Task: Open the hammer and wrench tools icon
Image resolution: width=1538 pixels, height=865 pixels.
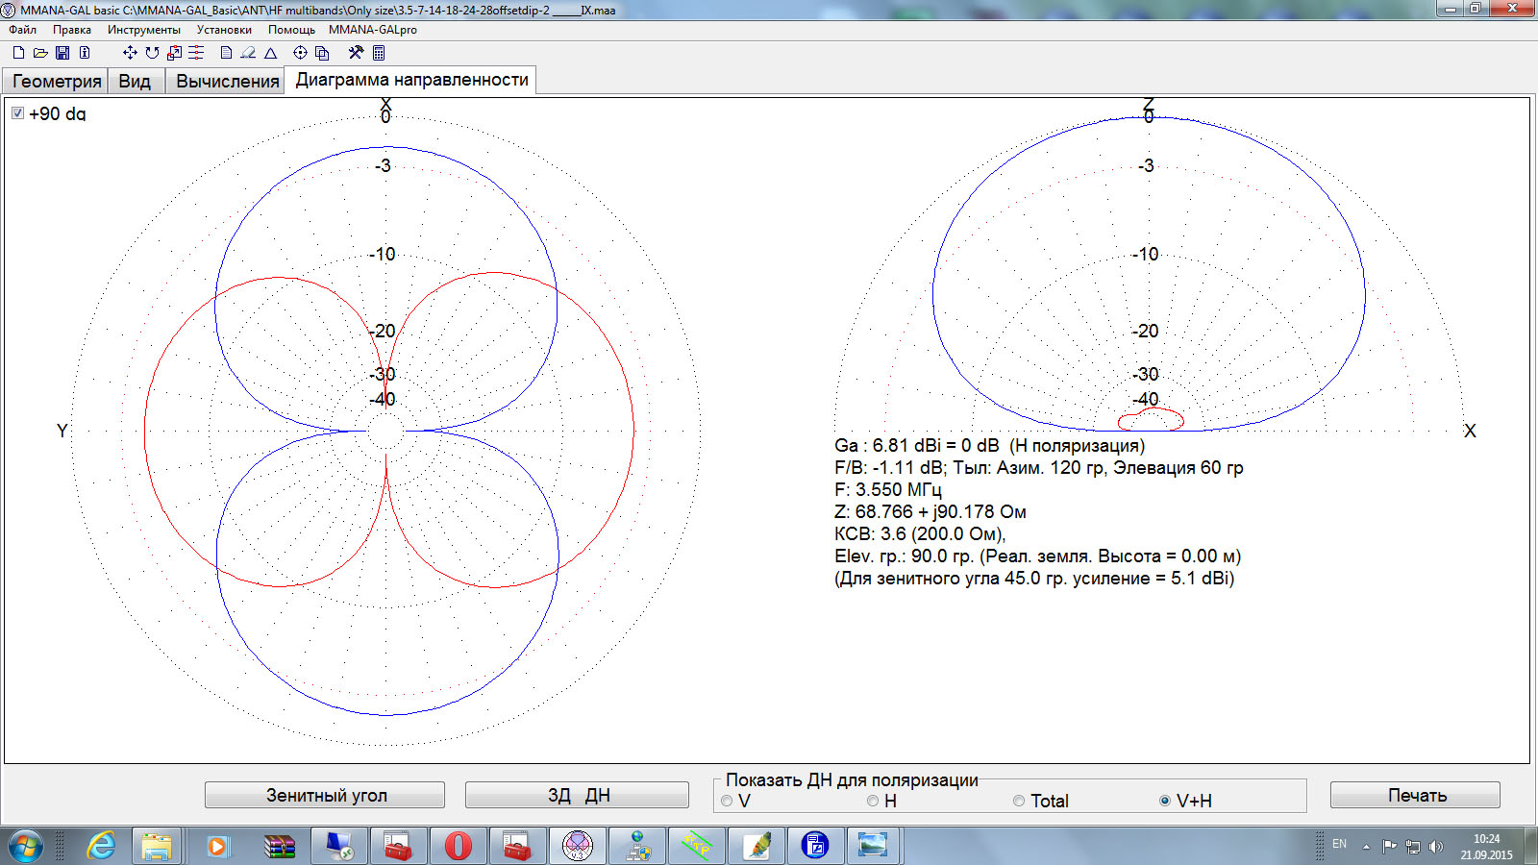Action: (356, 53)
